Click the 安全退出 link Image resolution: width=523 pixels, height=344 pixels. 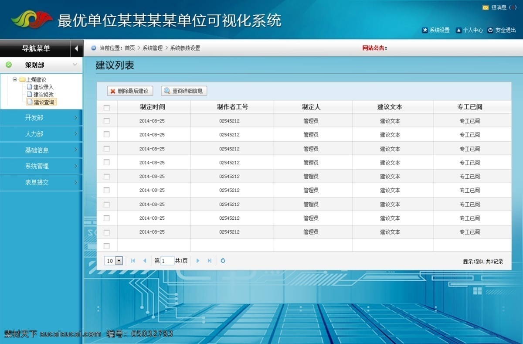pyautogui.click(x=506, y=30)
